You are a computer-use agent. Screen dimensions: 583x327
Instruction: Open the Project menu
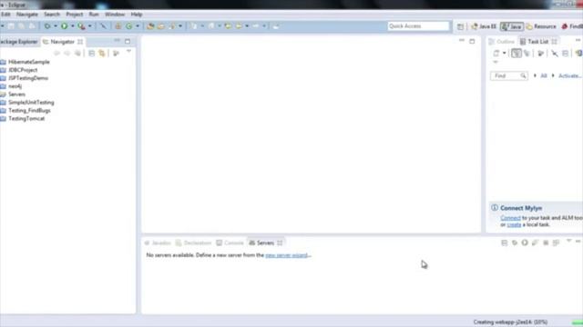click(x=75, y=15)
